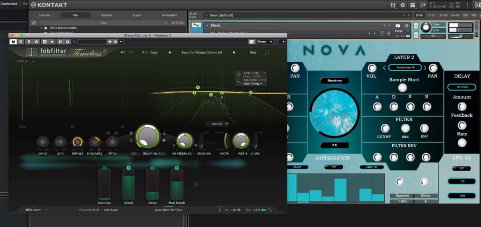Screen dimensions: 481x227
Task: Open the Easy Going filter style dropdown
Action: tap(253, 83)
